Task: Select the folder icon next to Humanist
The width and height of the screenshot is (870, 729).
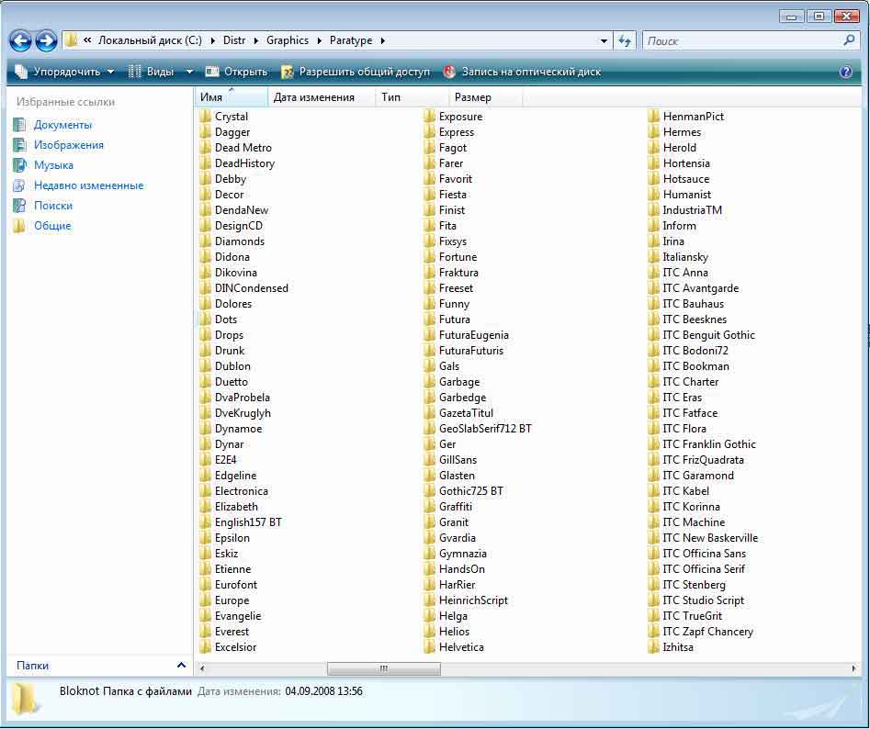Action: pyautogui.click(x=653, y=195)
